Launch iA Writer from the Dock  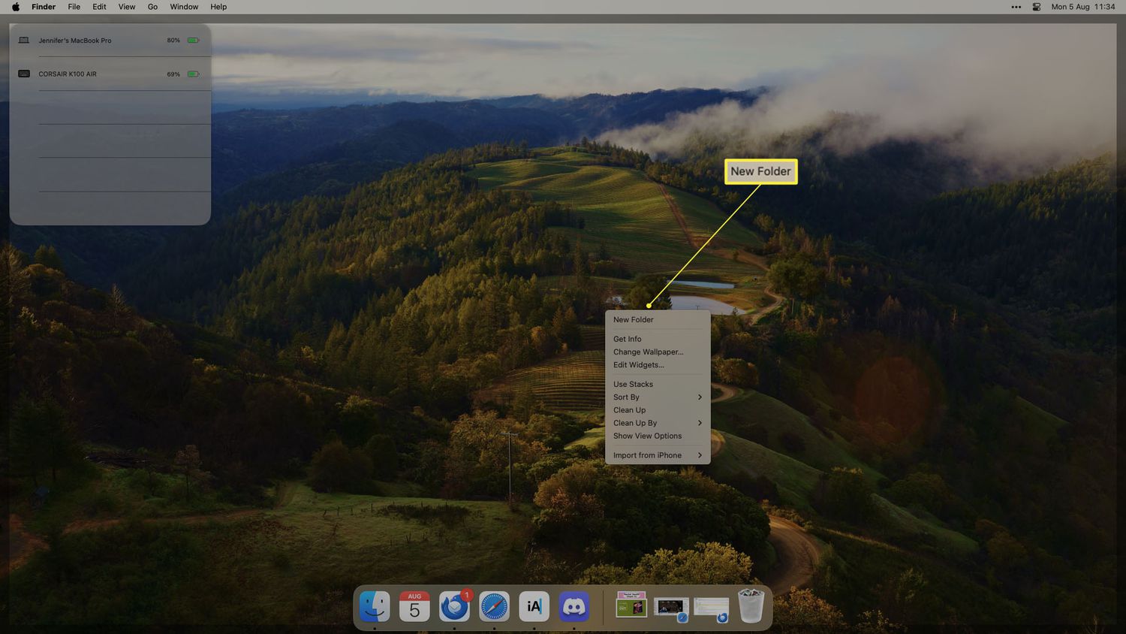click(x=534, y=606)
